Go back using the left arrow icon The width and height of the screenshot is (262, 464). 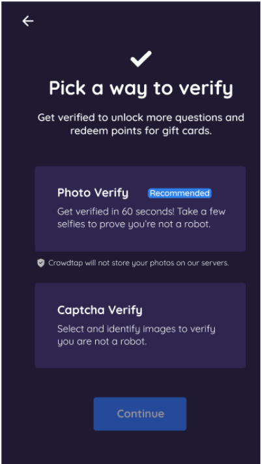(28, 21)
